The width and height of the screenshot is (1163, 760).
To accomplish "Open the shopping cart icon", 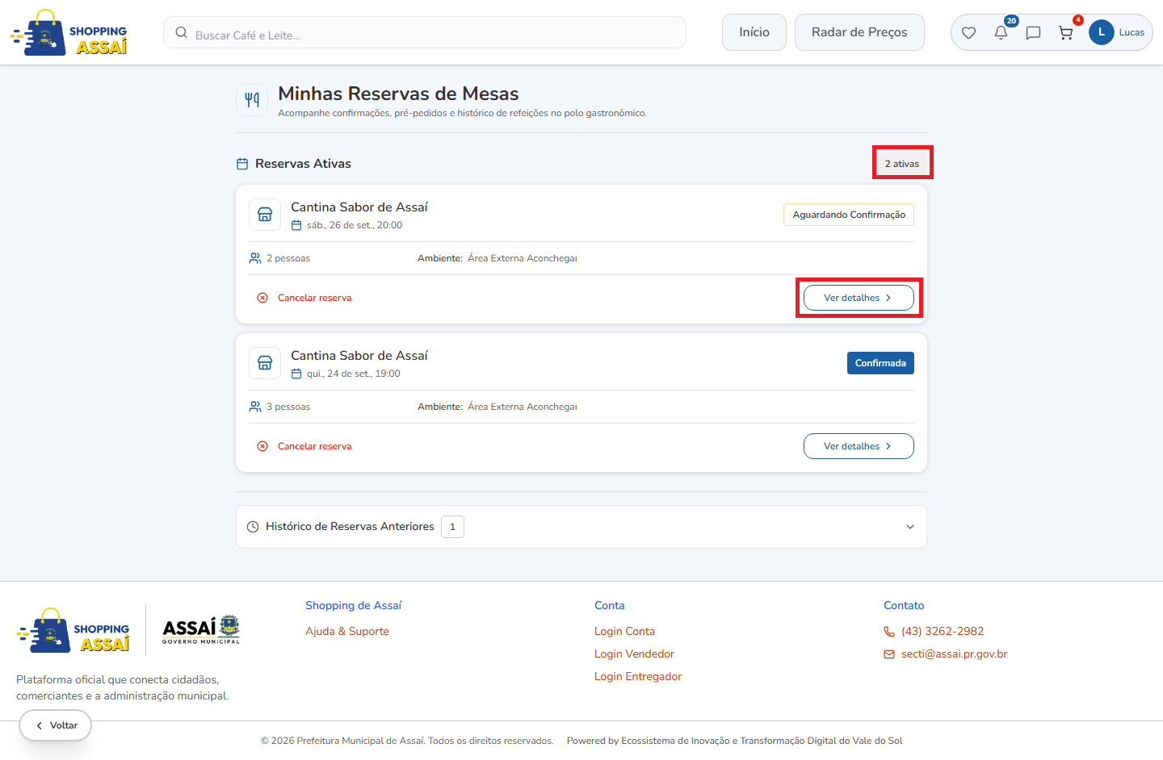I will point(1066,33).
